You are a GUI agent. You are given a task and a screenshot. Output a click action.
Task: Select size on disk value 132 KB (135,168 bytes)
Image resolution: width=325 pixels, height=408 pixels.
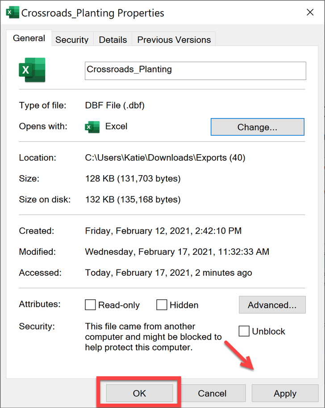coord(133,200)
